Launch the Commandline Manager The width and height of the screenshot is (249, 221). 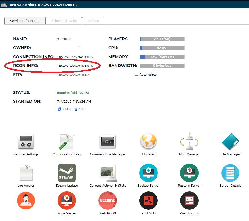108,142
